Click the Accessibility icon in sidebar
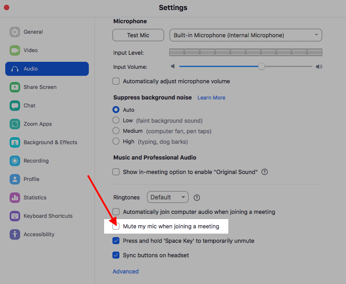 pyautogui.click(x=15, y=234)
